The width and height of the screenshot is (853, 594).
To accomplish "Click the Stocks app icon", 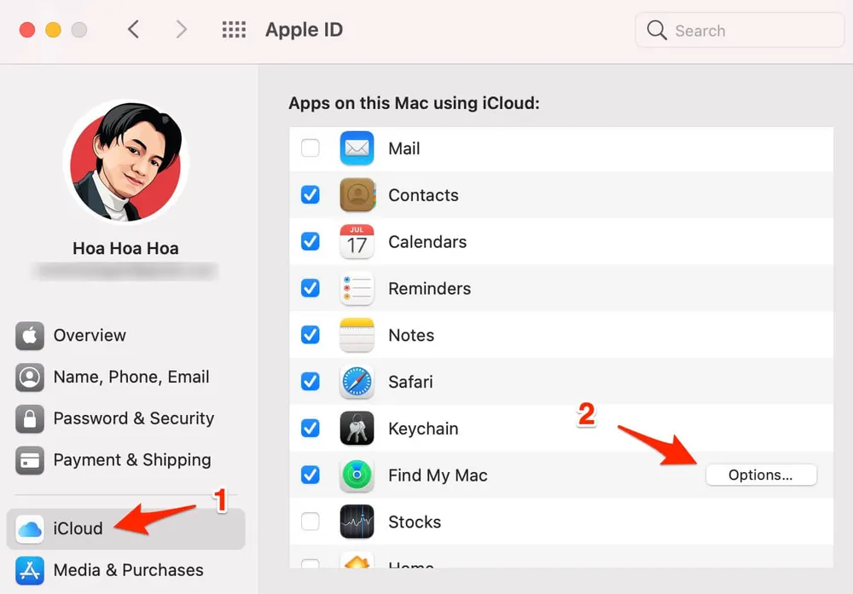I will pos(357,522).
